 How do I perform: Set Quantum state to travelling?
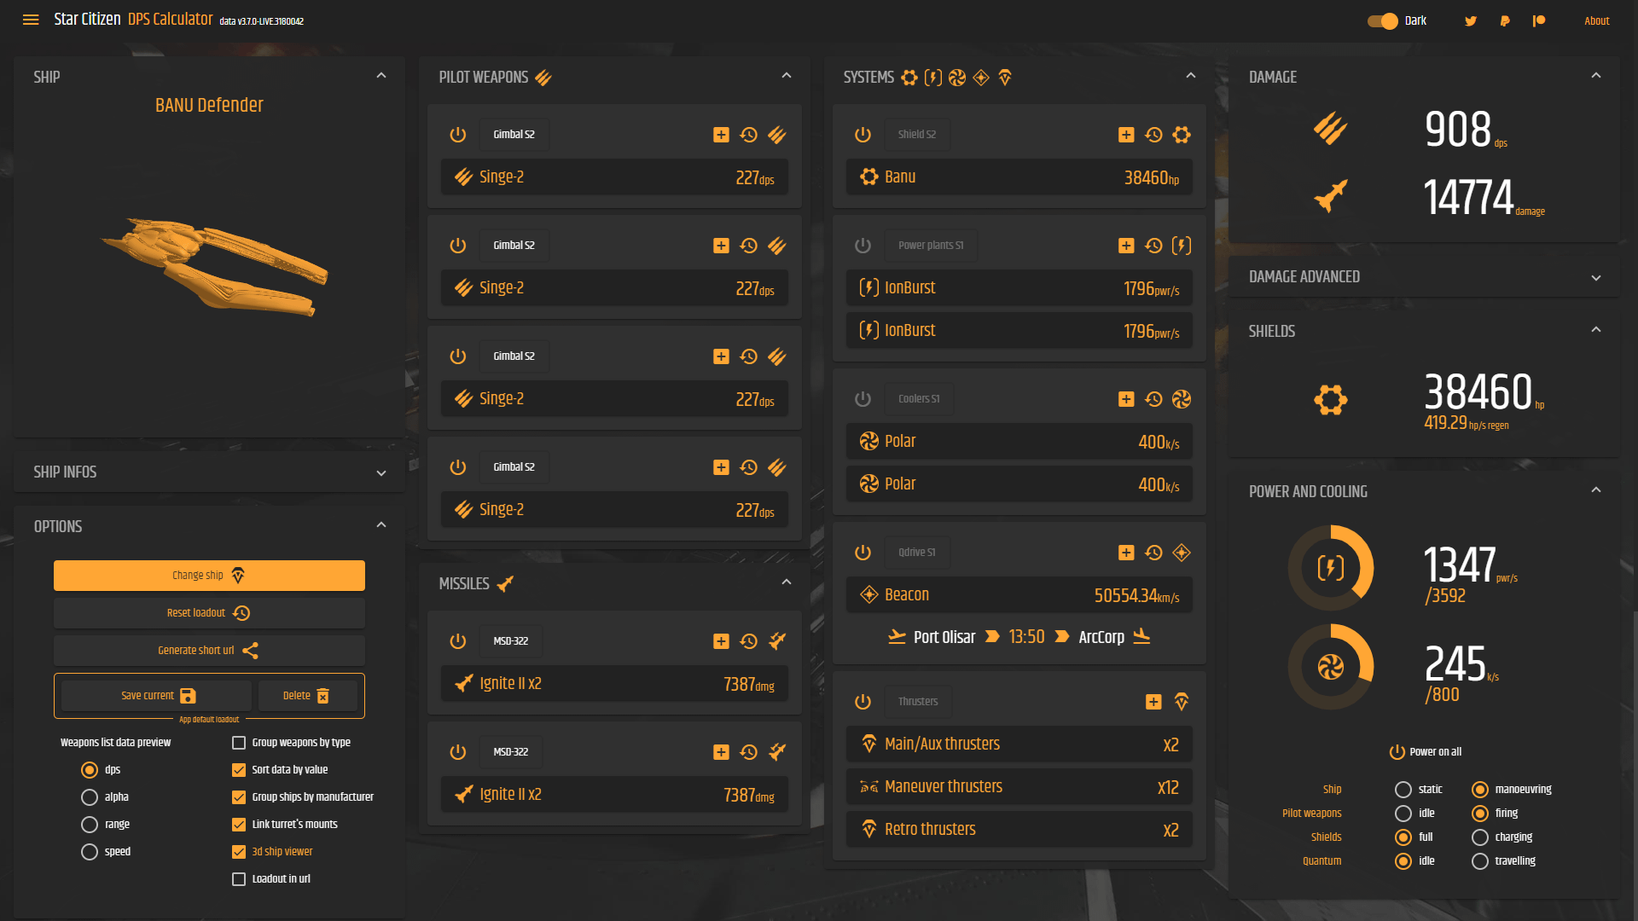point(1480,861)
